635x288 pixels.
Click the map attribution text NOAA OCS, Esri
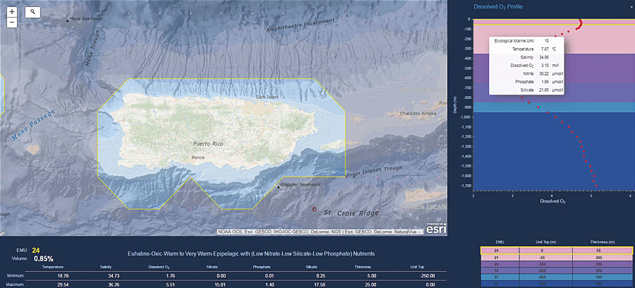click(x=320, y=232)
